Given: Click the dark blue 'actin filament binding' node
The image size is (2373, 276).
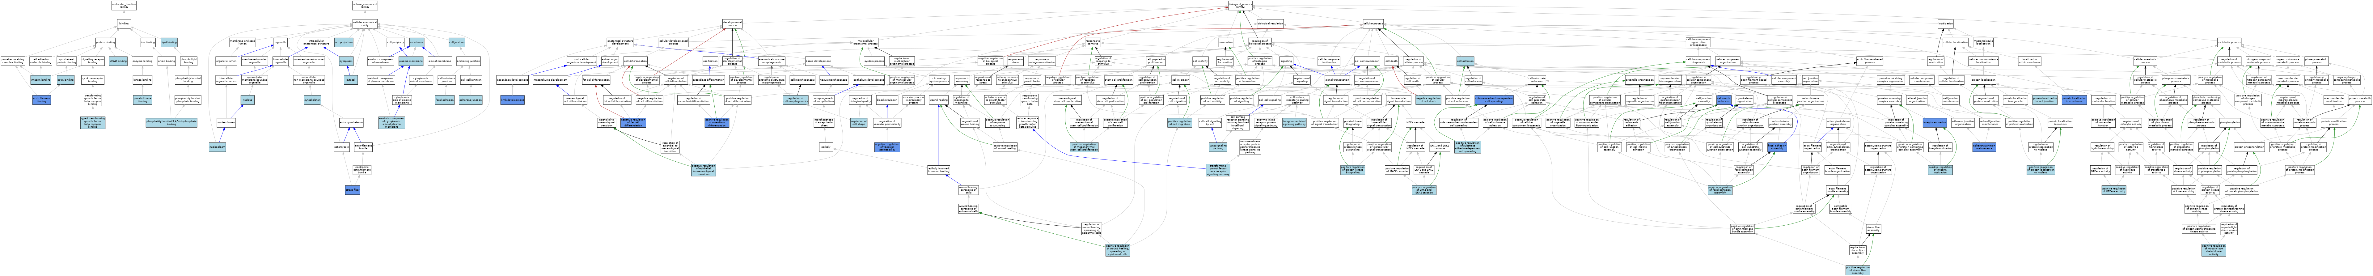Looking at the screenshot, I should pyautogui.click(x=41, y=99).
